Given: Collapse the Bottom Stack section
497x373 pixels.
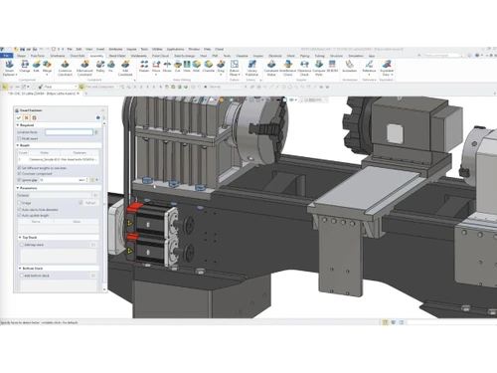Looking at the screenshot, I should pos(20,269).
